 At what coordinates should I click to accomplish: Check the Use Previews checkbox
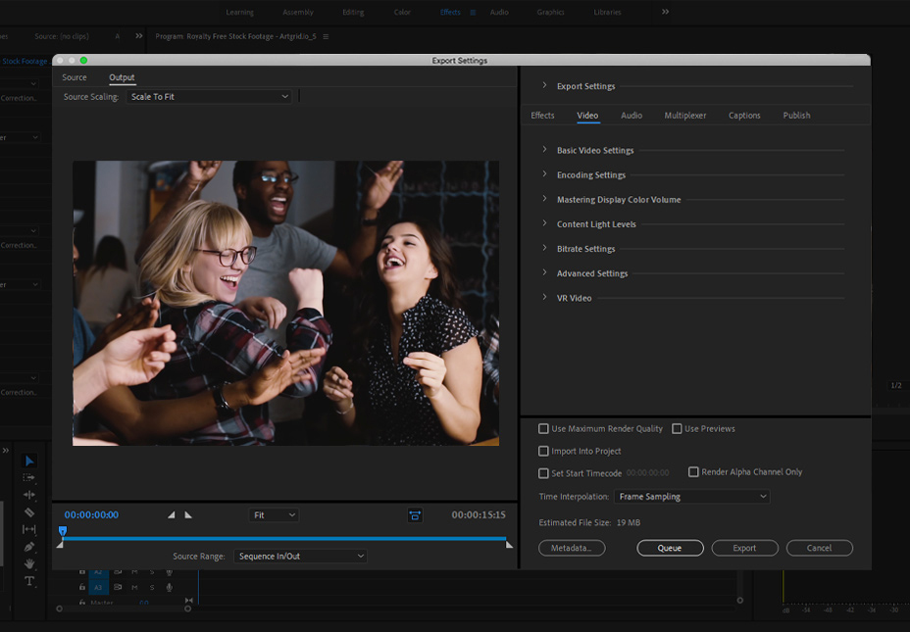point(678,429)
